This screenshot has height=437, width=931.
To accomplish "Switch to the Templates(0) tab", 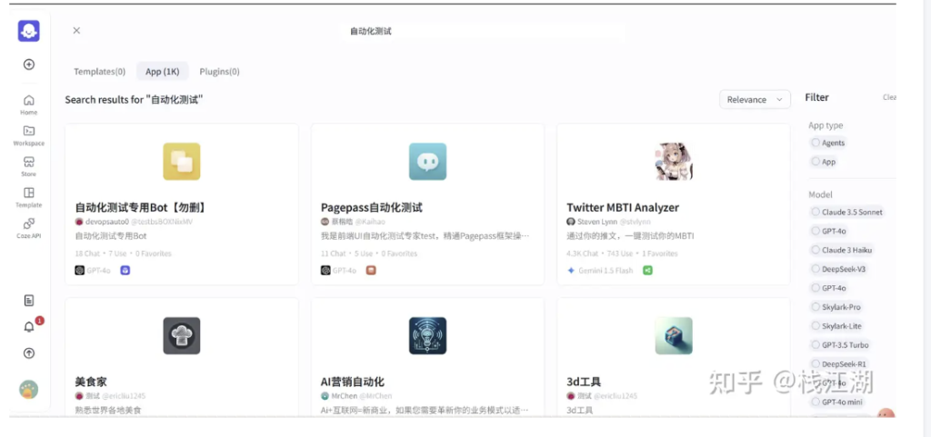I will pos(99,71).
